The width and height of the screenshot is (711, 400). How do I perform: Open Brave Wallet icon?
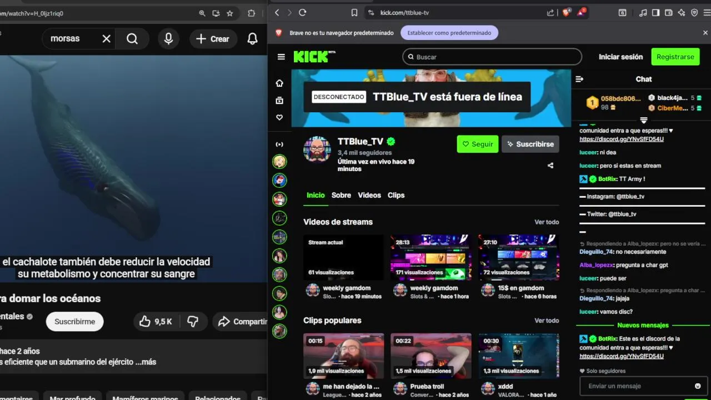[669, 12]
